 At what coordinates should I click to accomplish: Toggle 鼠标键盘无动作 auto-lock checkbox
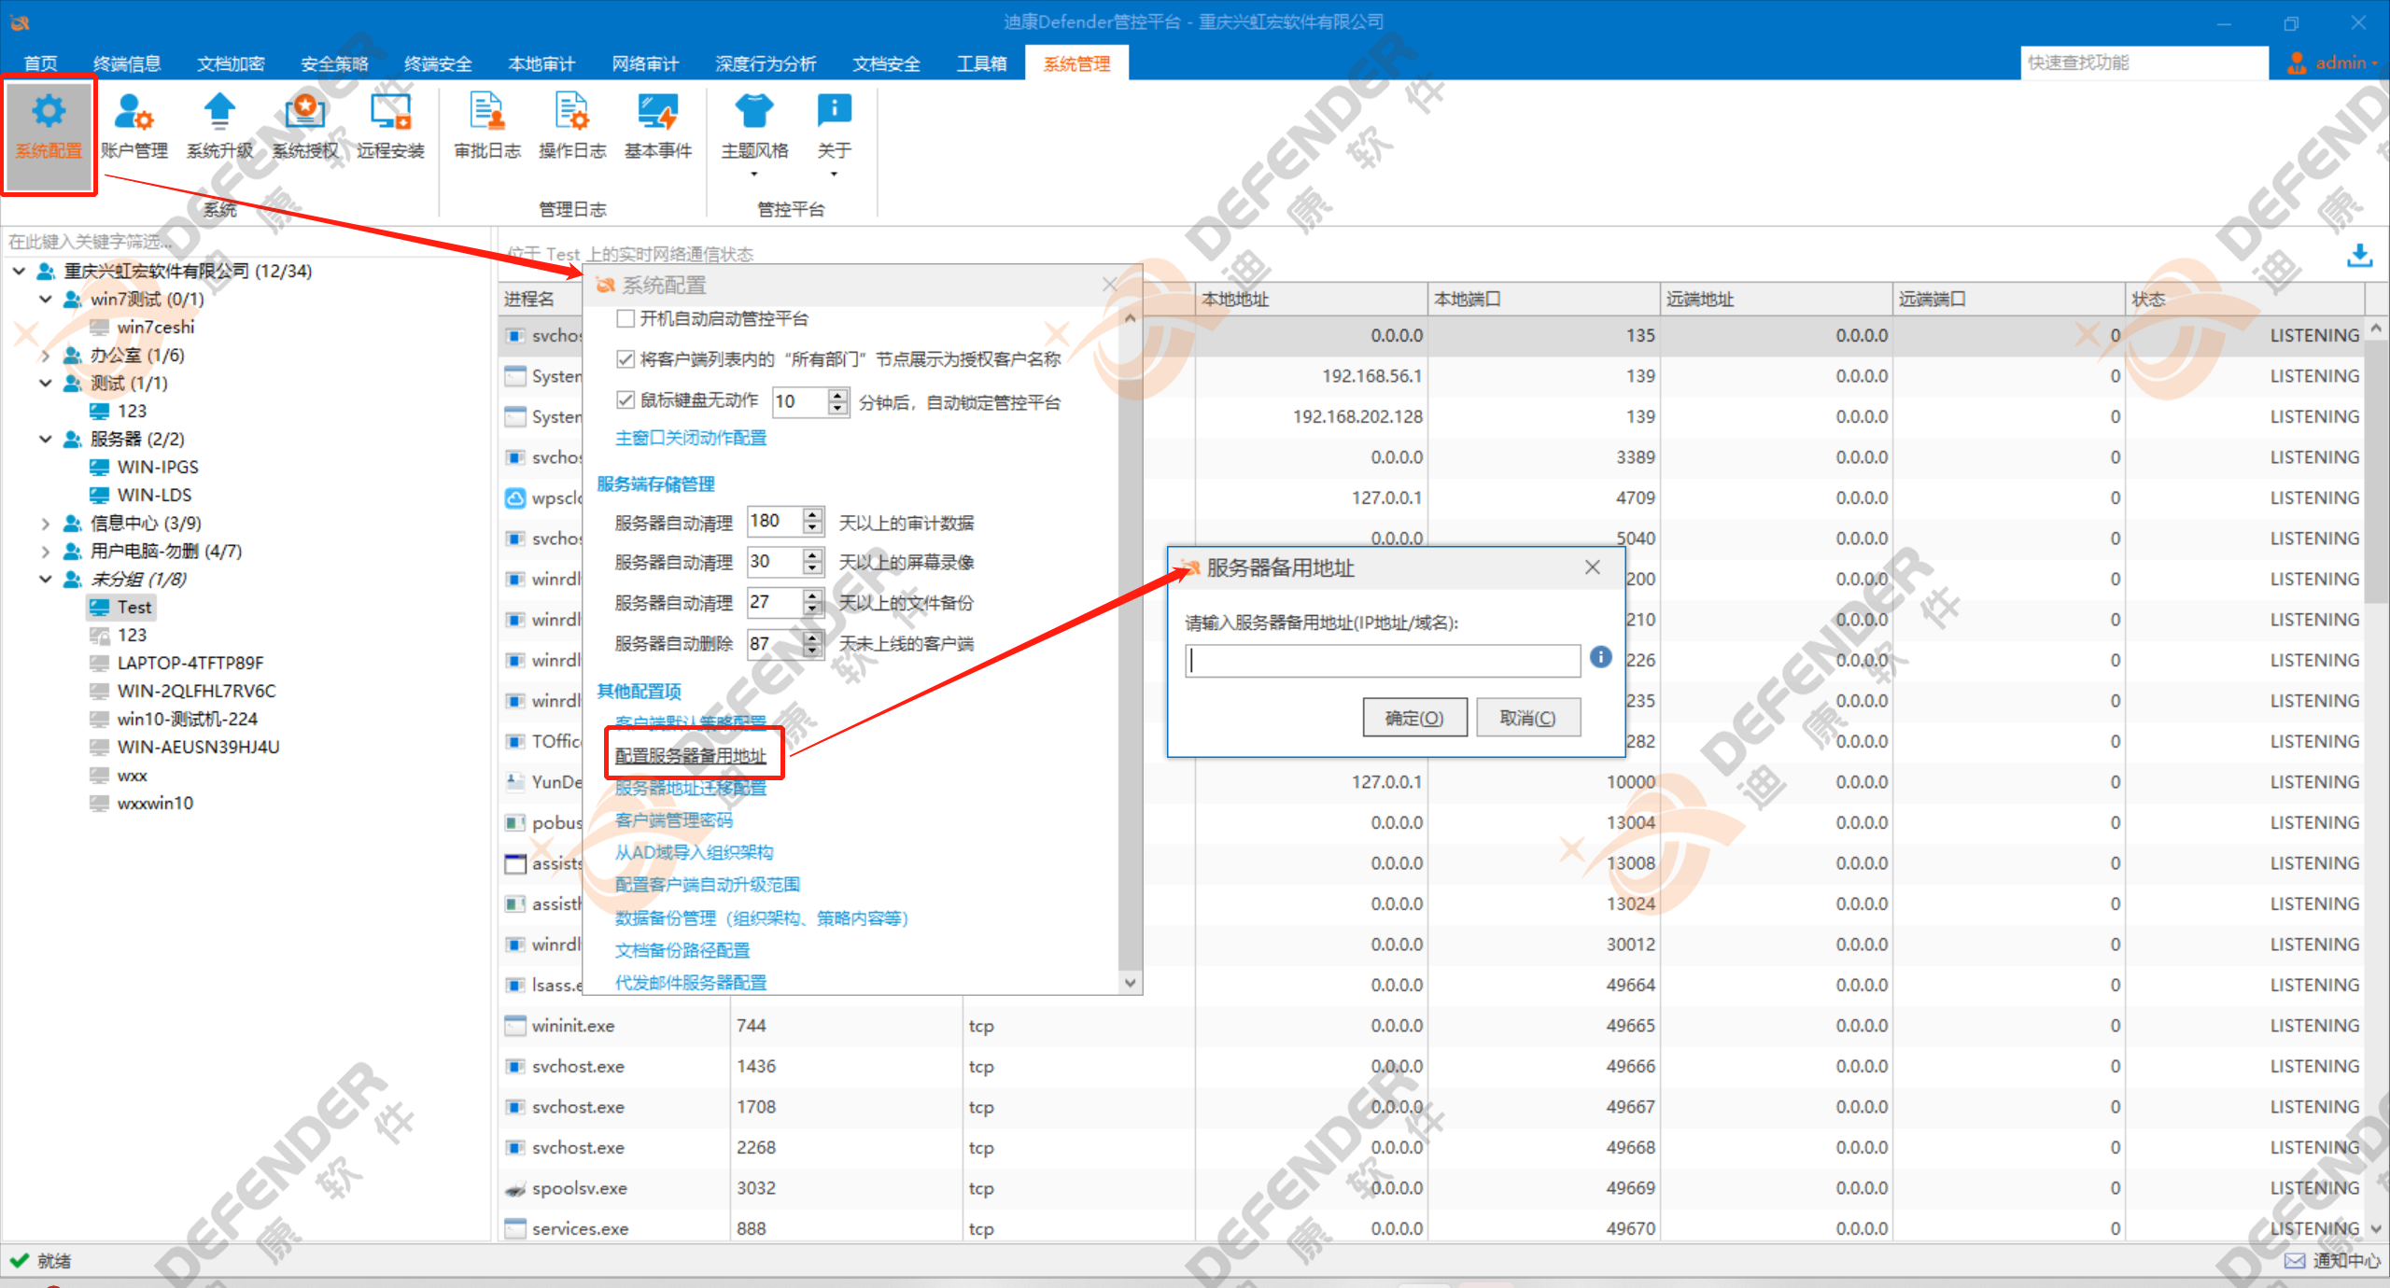626,400
